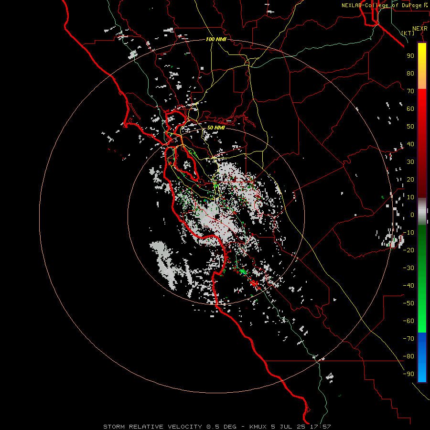This screenshot has height=430, width=430.
Task: Click the -10 label on the velocity scale
Action: (408, 233)
